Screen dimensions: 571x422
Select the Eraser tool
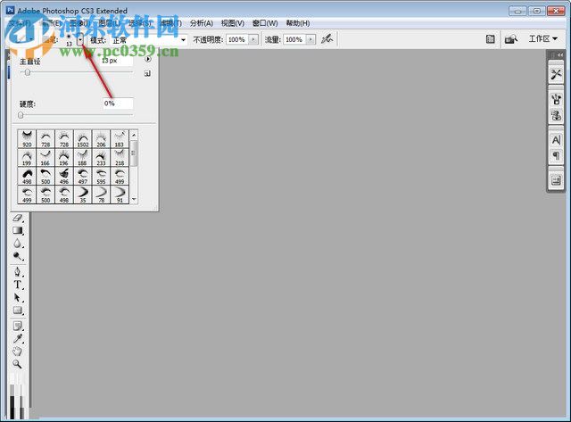[18, 218]
